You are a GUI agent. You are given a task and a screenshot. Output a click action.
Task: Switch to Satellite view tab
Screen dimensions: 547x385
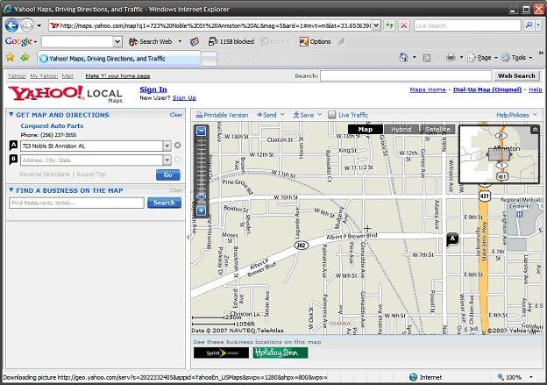[x=437, y=129]
